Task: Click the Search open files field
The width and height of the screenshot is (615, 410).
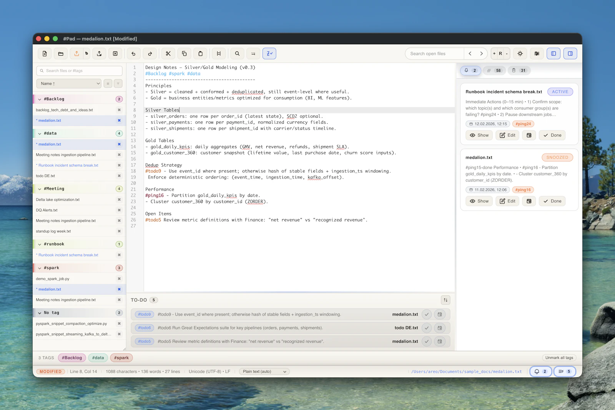Action: (435, 54)
